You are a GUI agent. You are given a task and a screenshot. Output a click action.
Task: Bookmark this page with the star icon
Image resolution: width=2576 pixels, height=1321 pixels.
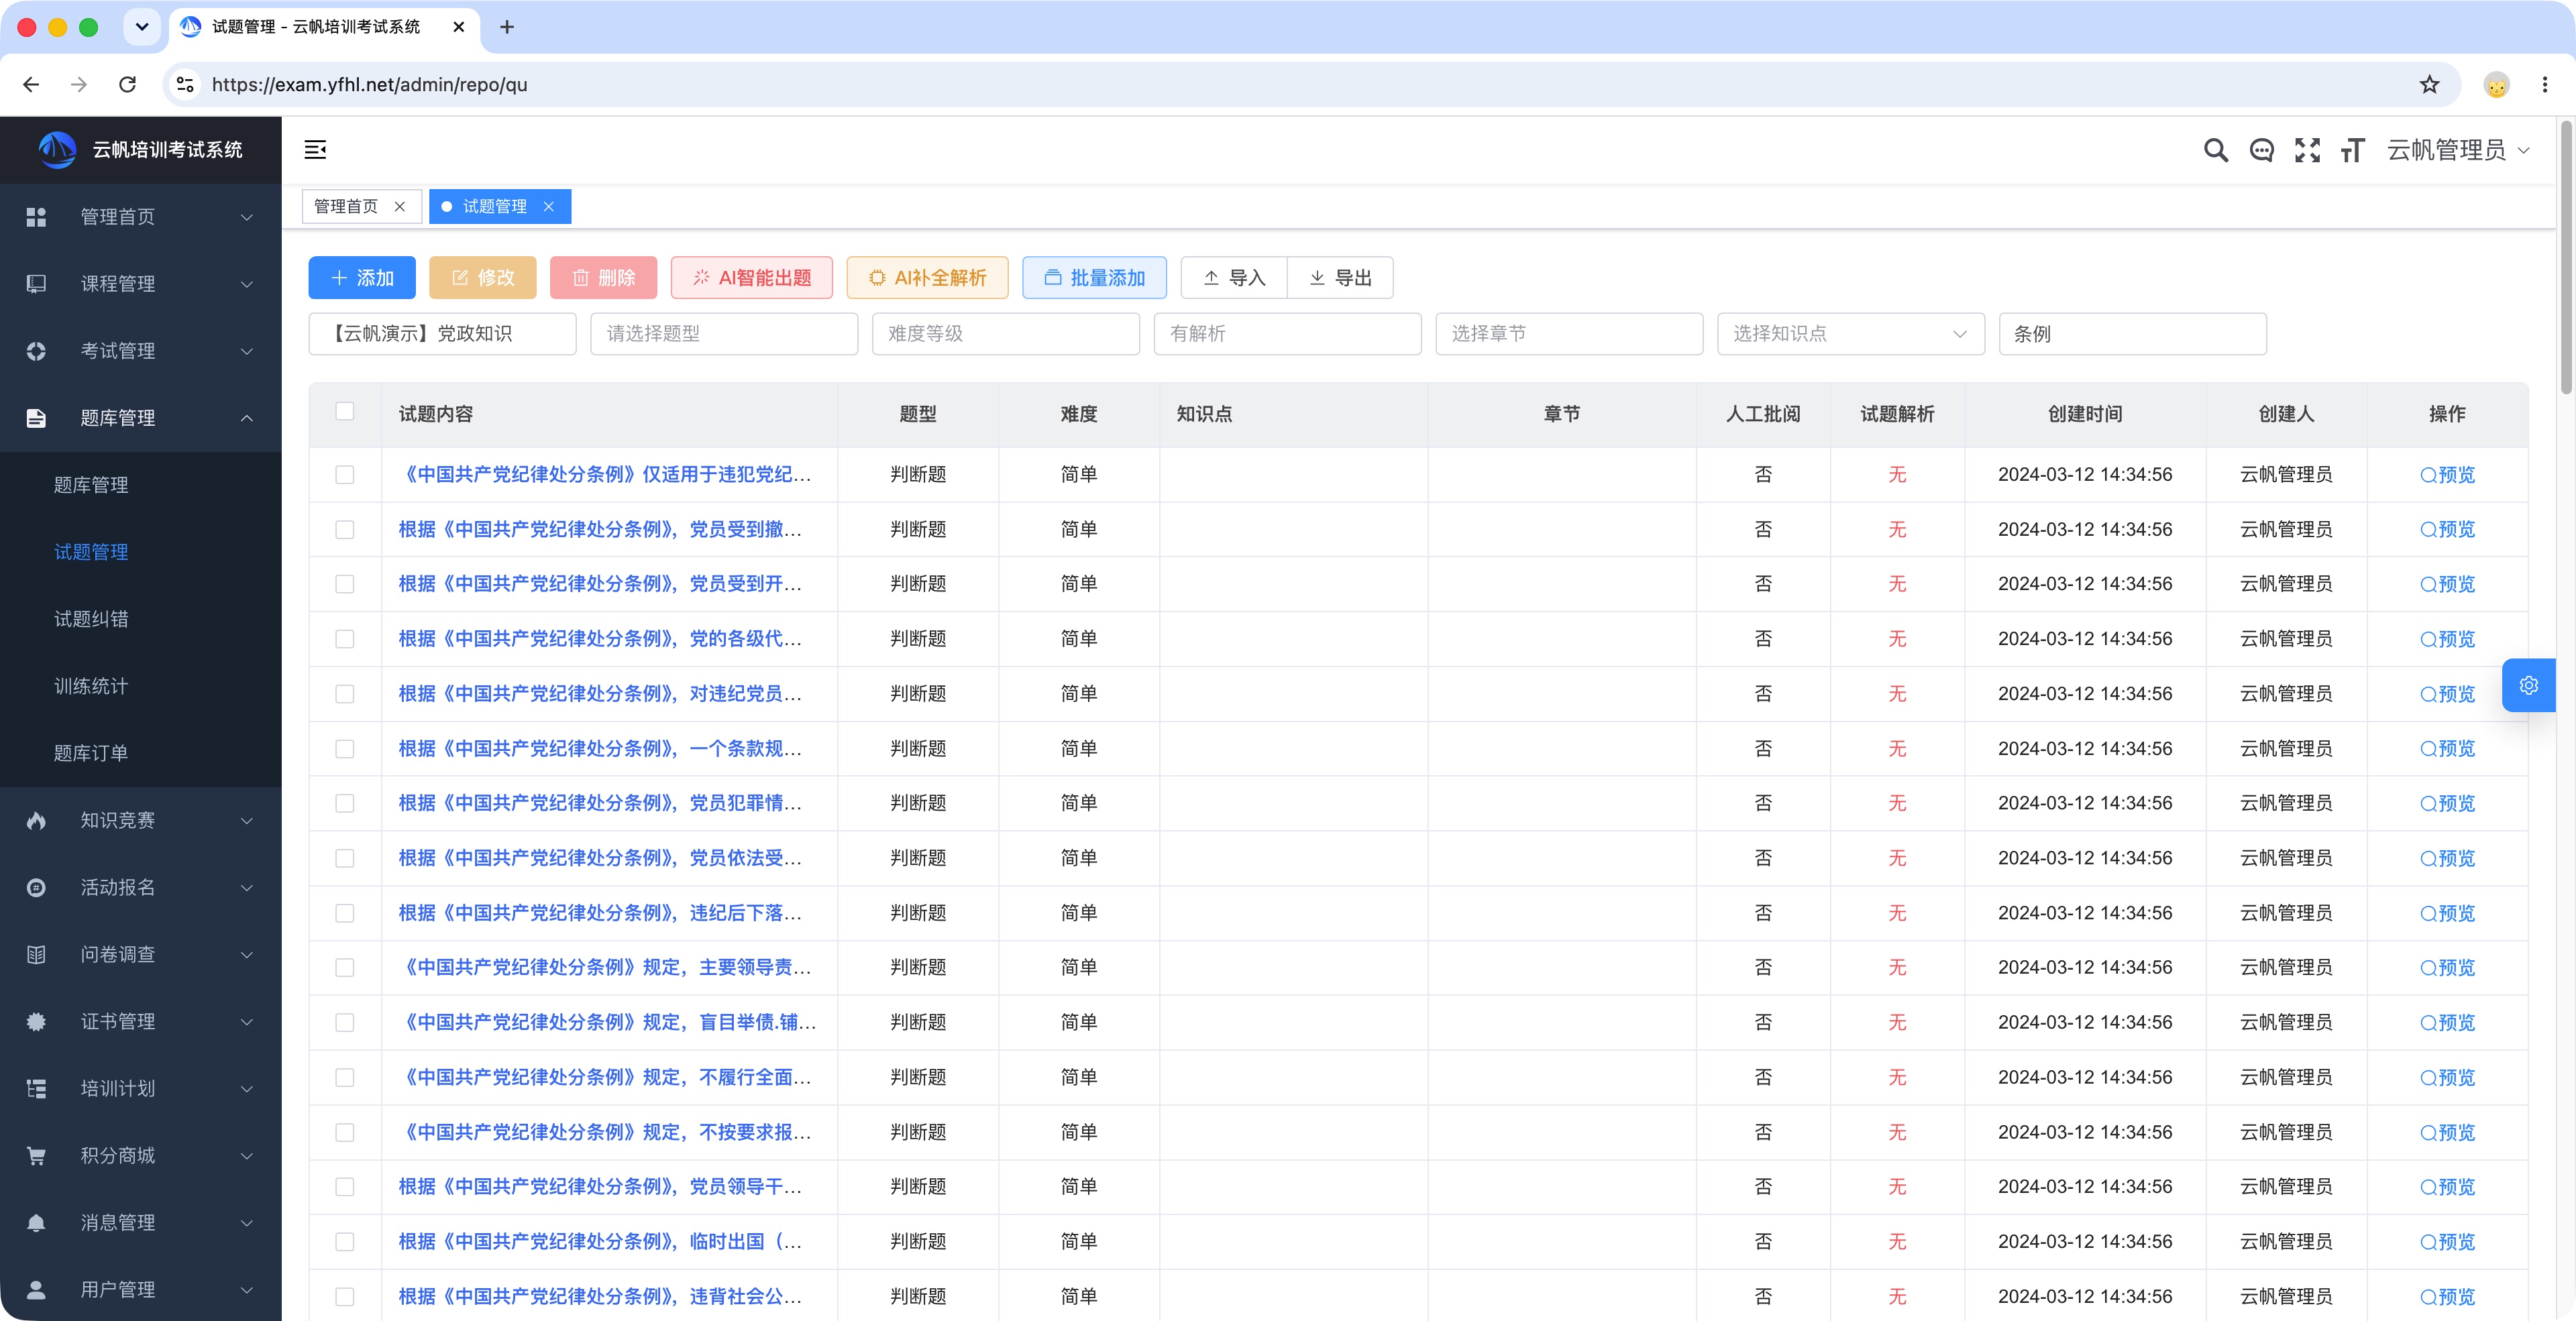point(2430,85)
